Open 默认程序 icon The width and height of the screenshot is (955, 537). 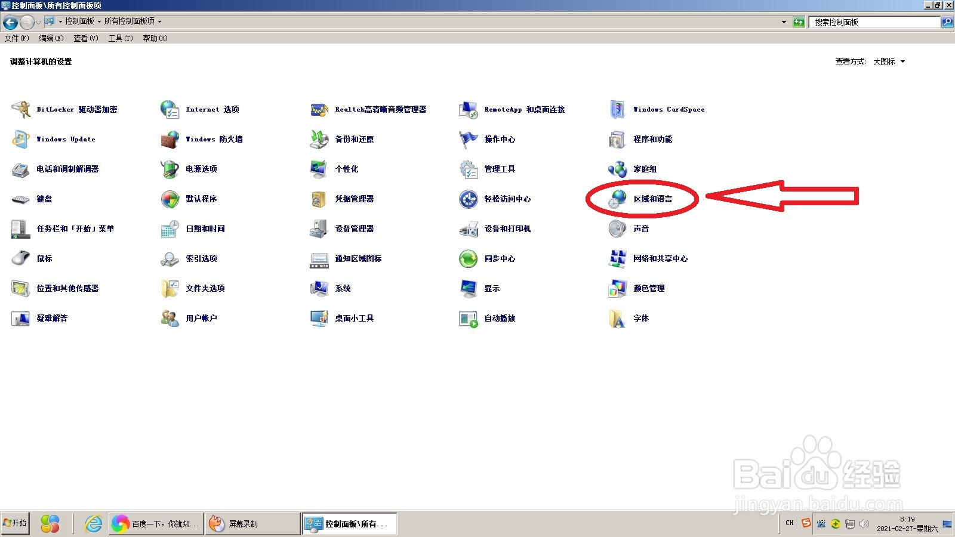[x=170, y=199]
